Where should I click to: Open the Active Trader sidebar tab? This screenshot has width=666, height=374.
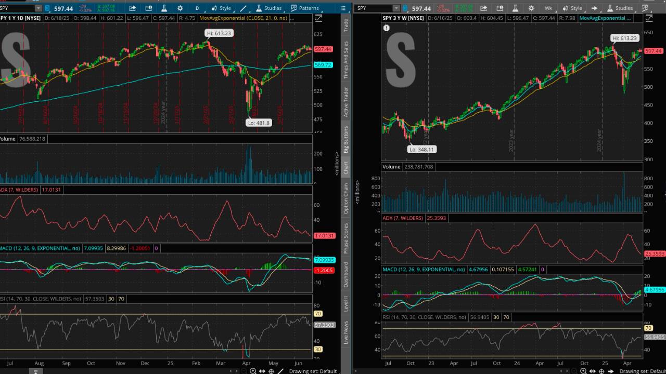coord(346,102)
